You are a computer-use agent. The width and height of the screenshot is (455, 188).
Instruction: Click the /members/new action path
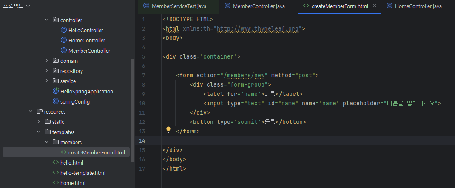tap(244, 76)
